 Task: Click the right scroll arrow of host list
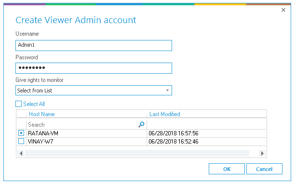pyautogui.click(x=262, y=153)
